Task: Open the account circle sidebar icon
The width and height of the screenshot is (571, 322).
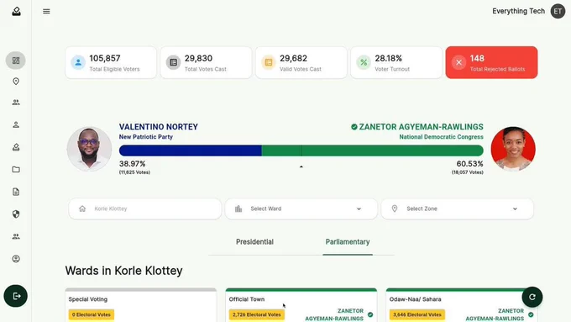Action: [16, 259]
